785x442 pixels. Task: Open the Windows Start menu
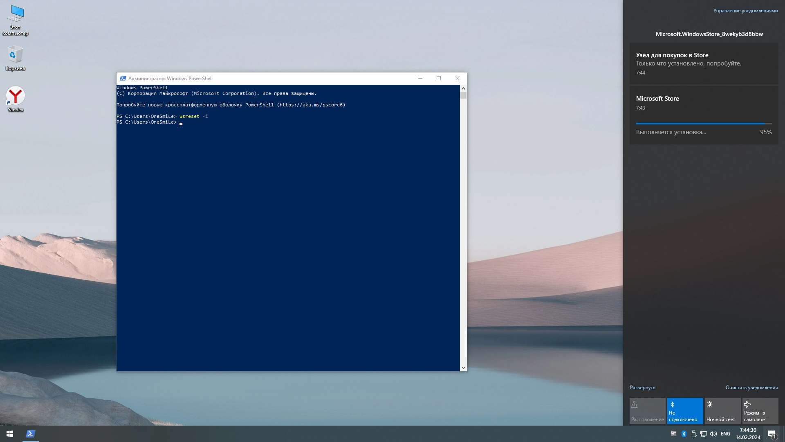10,434
